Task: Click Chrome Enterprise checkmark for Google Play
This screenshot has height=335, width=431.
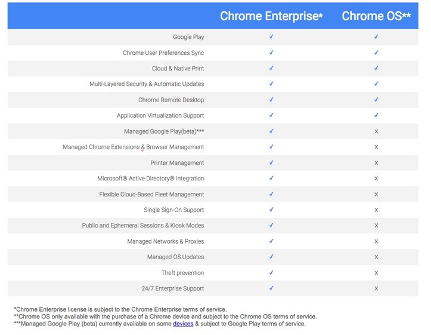Action: pos(271,36)
